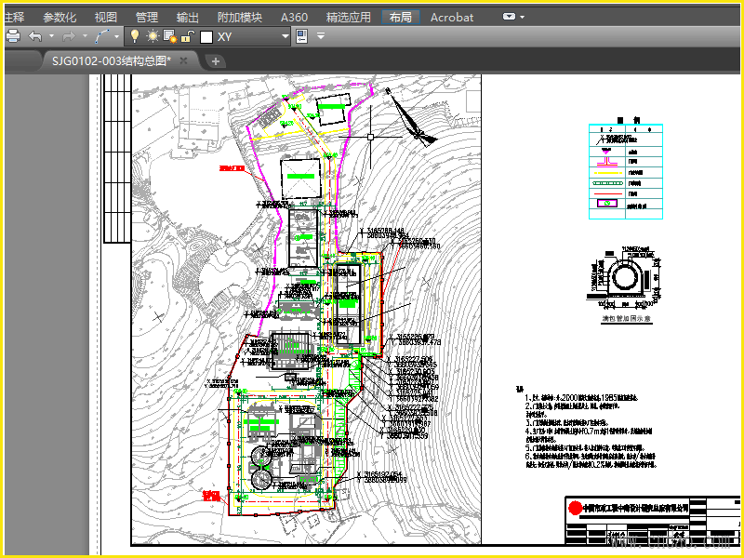Open the quick access toolbar customize arrow
Image resolution: width=744 pixels, height=558 pixels.
(321, 36)
